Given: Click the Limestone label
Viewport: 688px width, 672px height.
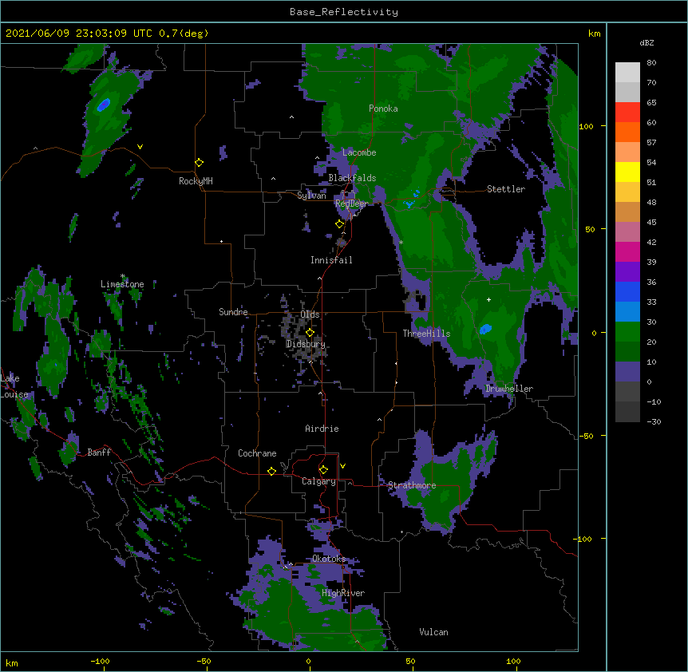Looking at the screenshot, I should (x=122, y=284).
